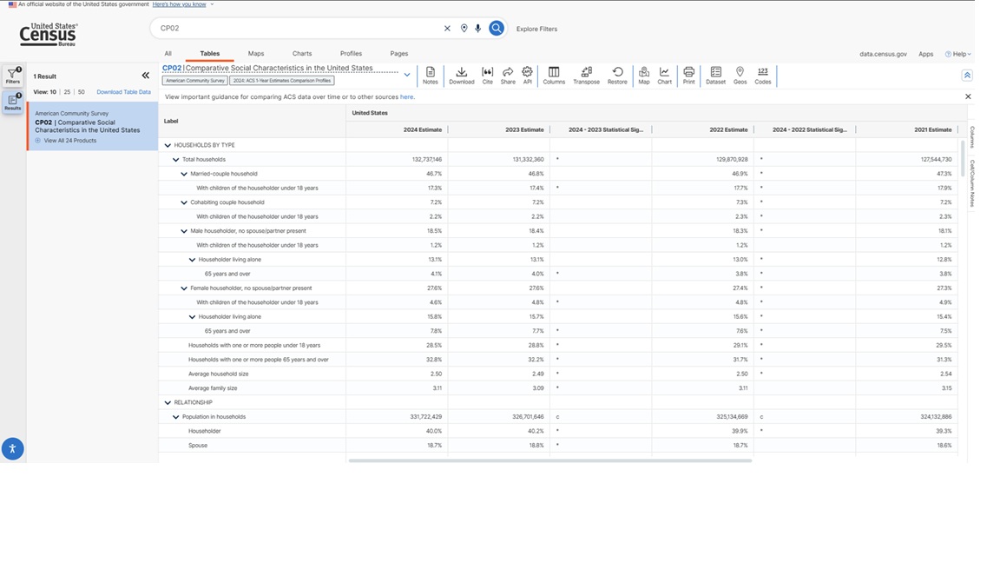Click the microphone voice search icon
Viewport: 1000px width, 563px height.
pos(477,28)
